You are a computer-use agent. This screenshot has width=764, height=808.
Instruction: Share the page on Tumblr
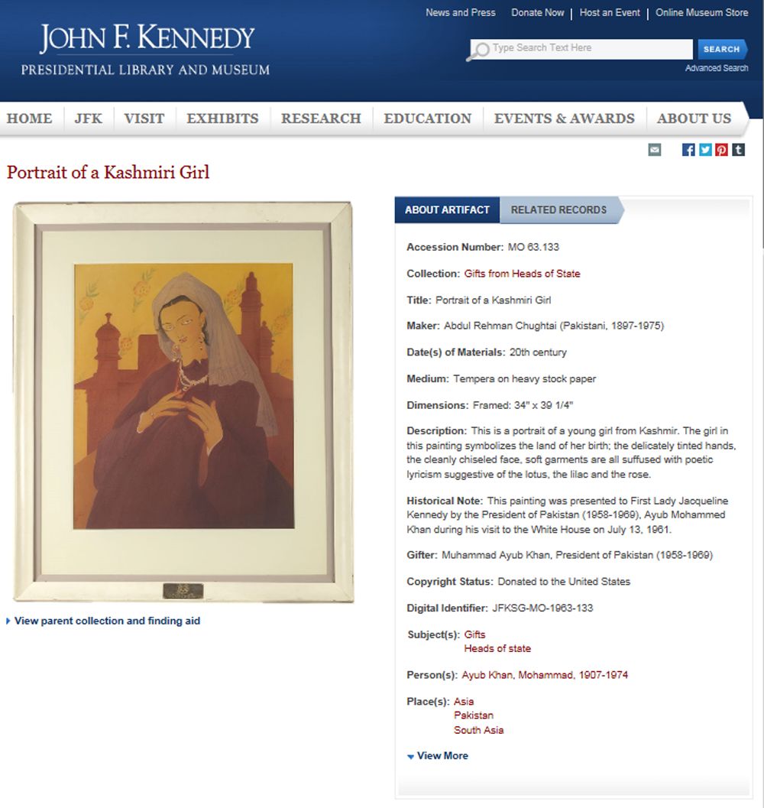point(738,150)
